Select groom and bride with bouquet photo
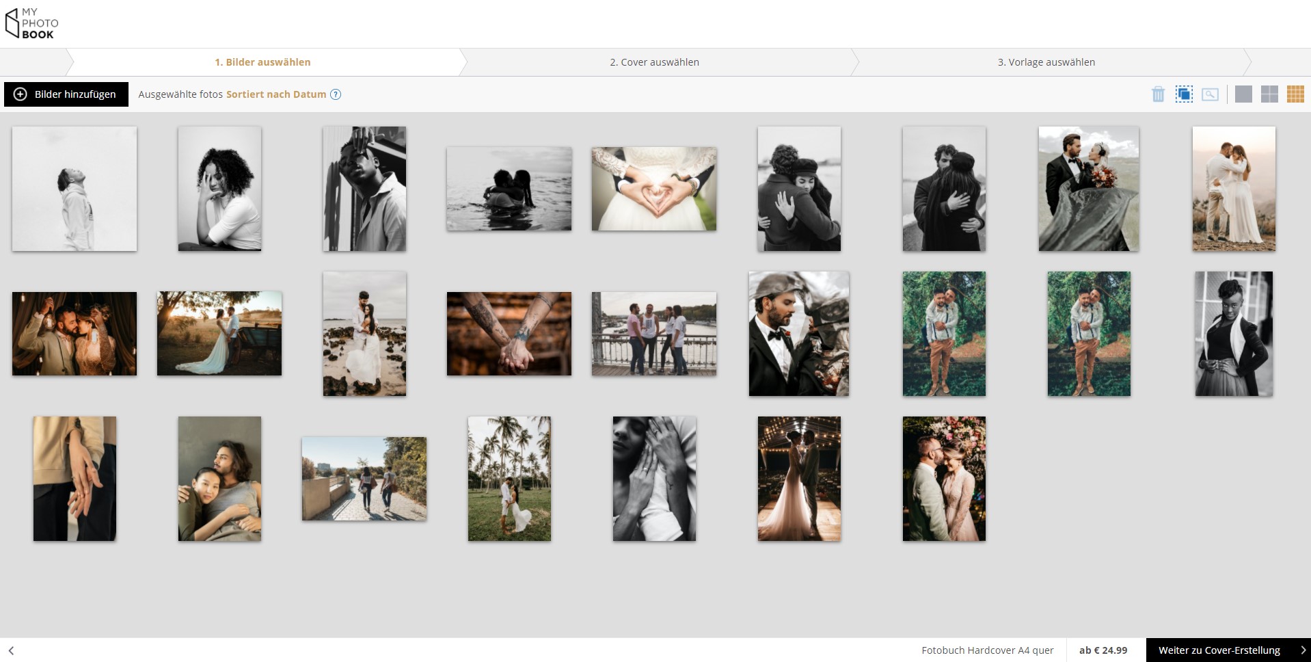Screen dimensions: 1311x662 click(1089, 189)
